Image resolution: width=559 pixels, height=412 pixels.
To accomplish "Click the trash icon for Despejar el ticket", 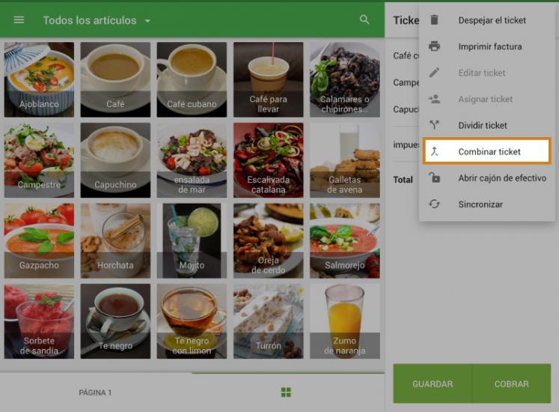I will pos(434,20).
